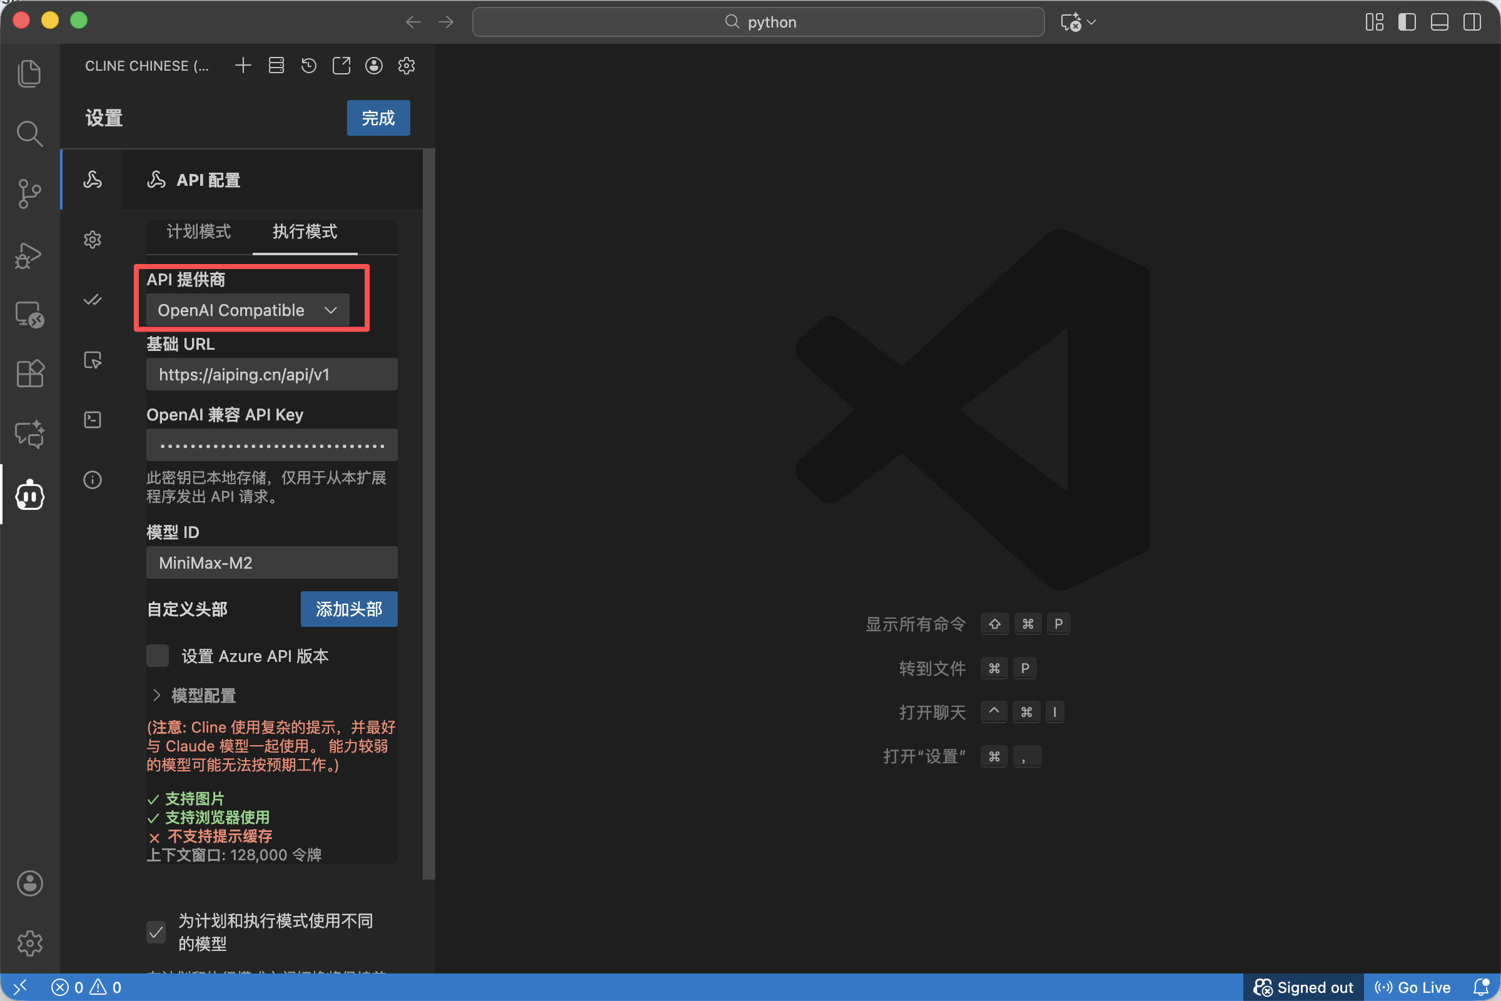Open Cline in editor popout icon

click(x=341, y=66)
